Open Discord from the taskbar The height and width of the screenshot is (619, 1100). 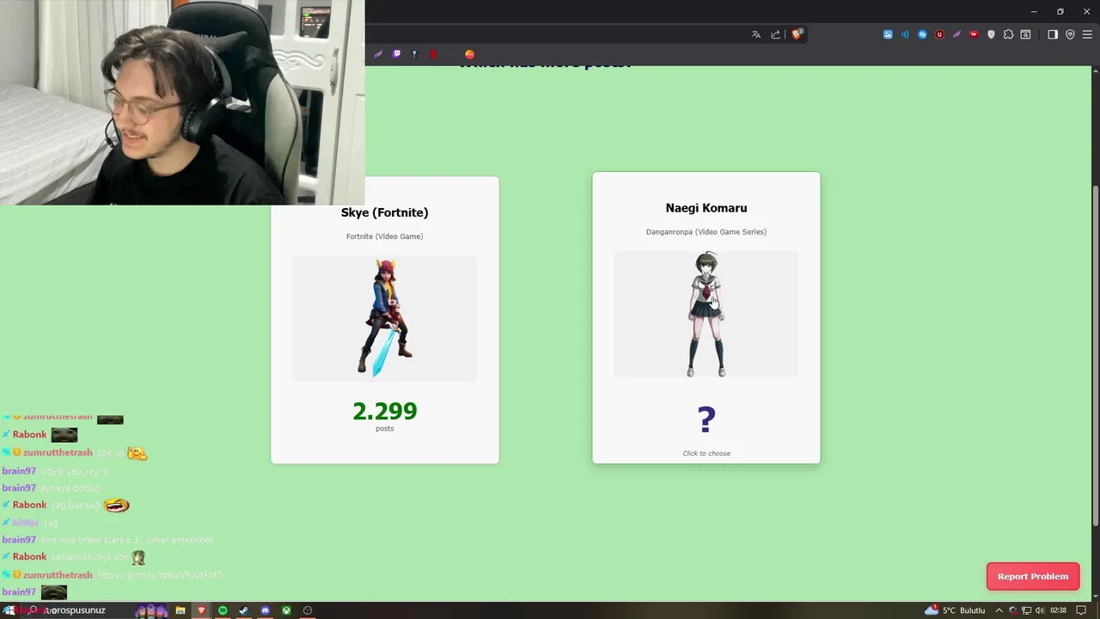(265, 610)
